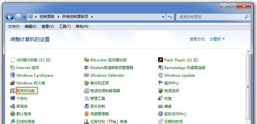Open the 查看(V) menu
Screen dimensions: 257x124
47,27
